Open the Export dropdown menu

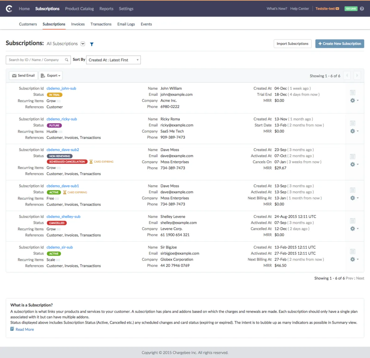click(51, 76)
